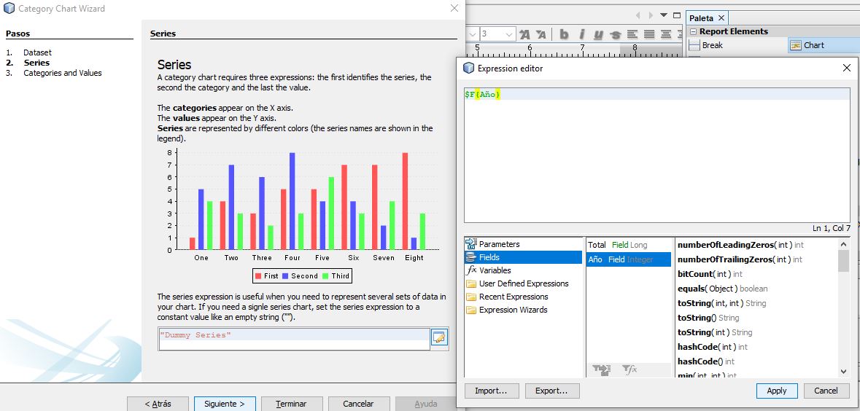Viewport: 860px width, 411px height.
Task: Click methods list scrollbar thumb
Action: pos(843,261)
